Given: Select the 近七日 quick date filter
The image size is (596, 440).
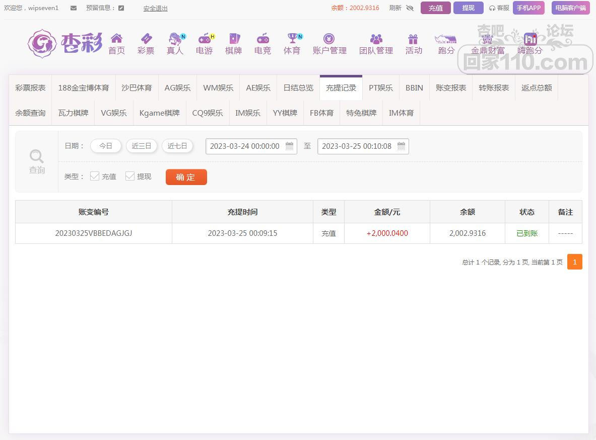Looking at the screenshot, I should click(177, 146).
